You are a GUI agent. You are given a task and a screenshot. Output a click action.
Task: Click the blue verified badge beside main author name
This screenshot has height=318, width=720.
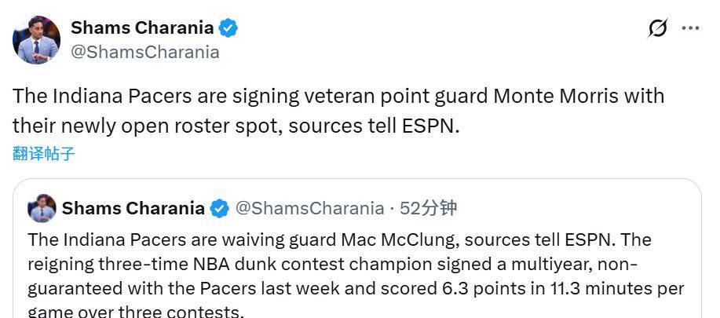[228, 28]
